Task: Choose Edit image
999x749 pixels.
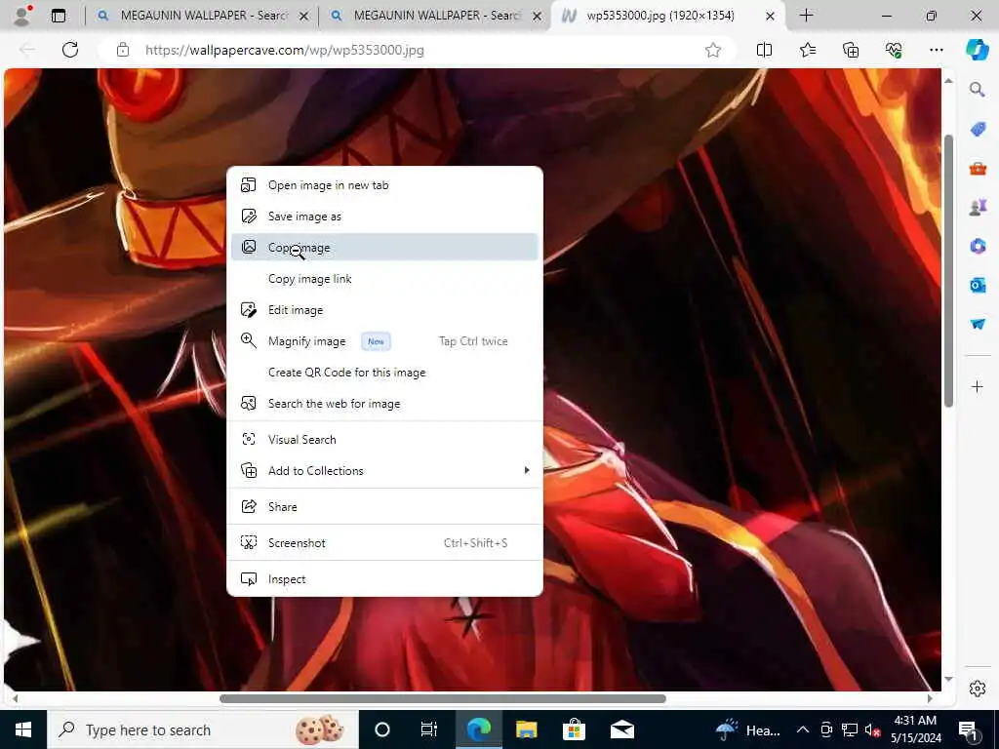Action: 384,310
